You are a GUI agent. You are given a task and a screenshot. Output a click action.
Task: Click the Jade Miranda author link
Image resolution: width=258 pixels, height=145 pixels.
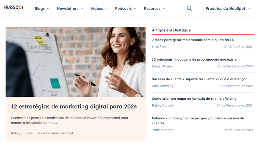tap(163, 130)
